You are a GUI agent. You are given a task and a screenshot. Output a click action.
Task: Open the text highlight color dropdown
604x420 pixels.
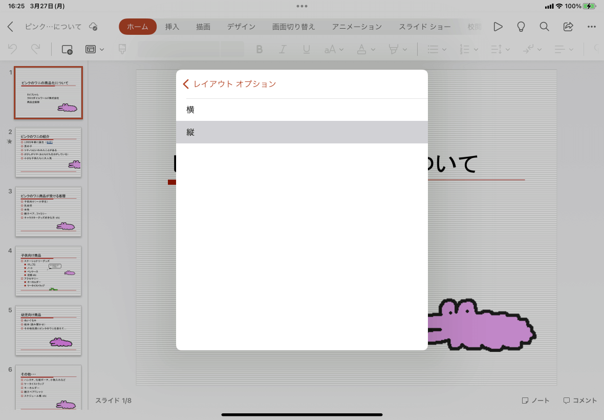pos(398,49)
